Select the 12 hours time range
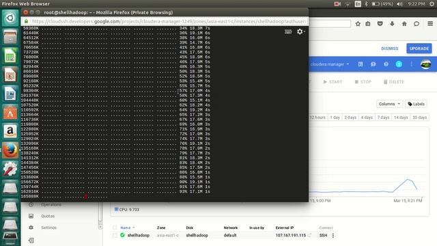This screenshot has width=437, height=246. coord(318,118)
